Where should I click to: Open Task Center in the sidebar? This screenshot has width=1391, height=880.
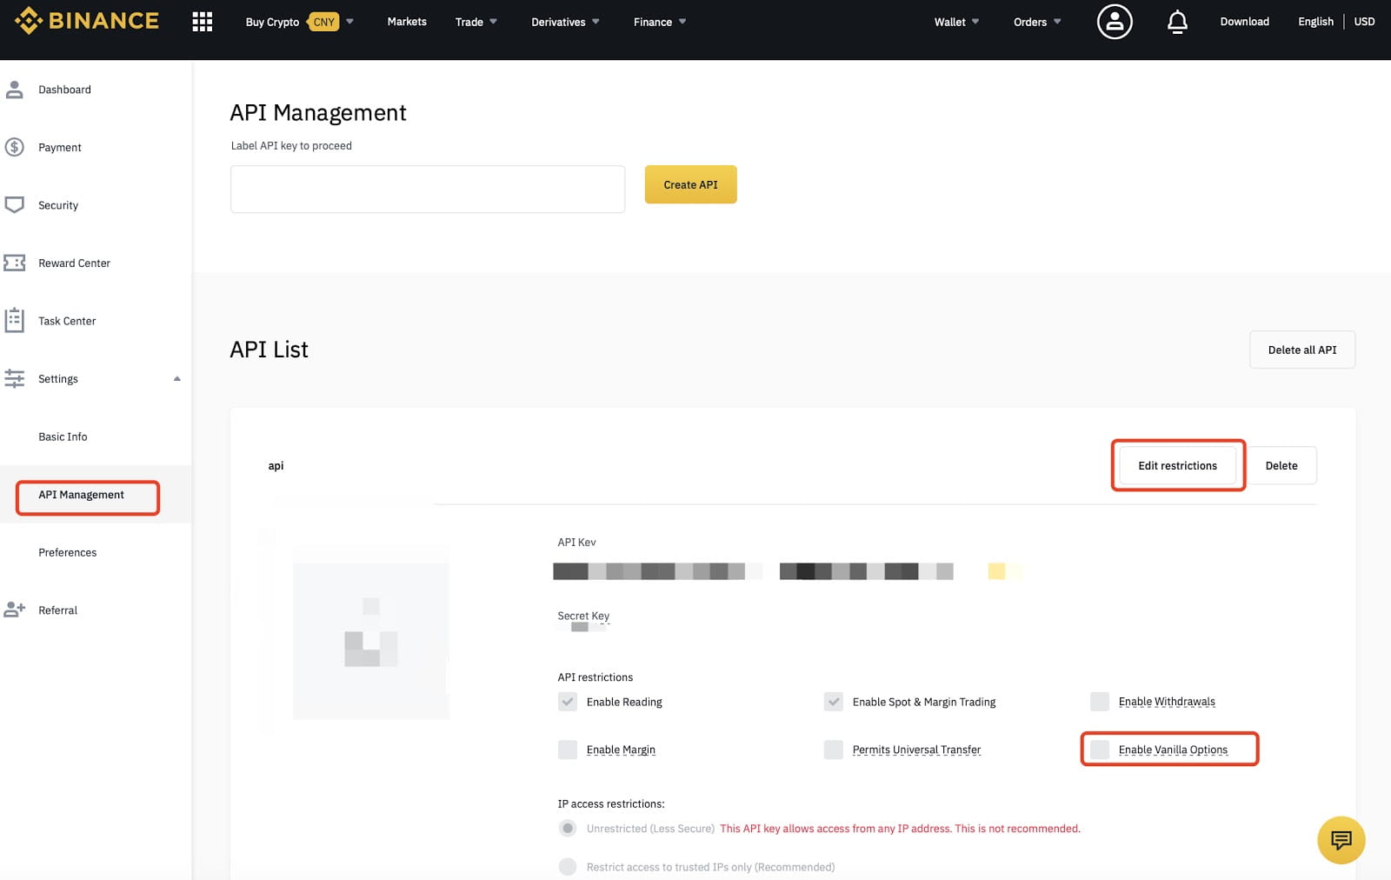click(x=67, y=321)
